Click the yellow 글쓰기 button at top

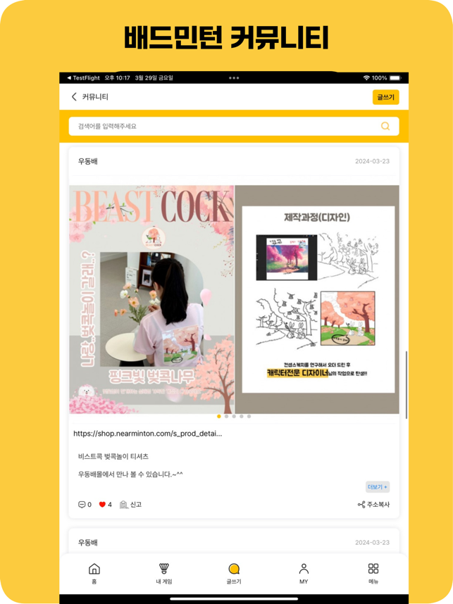pos(385,97)
